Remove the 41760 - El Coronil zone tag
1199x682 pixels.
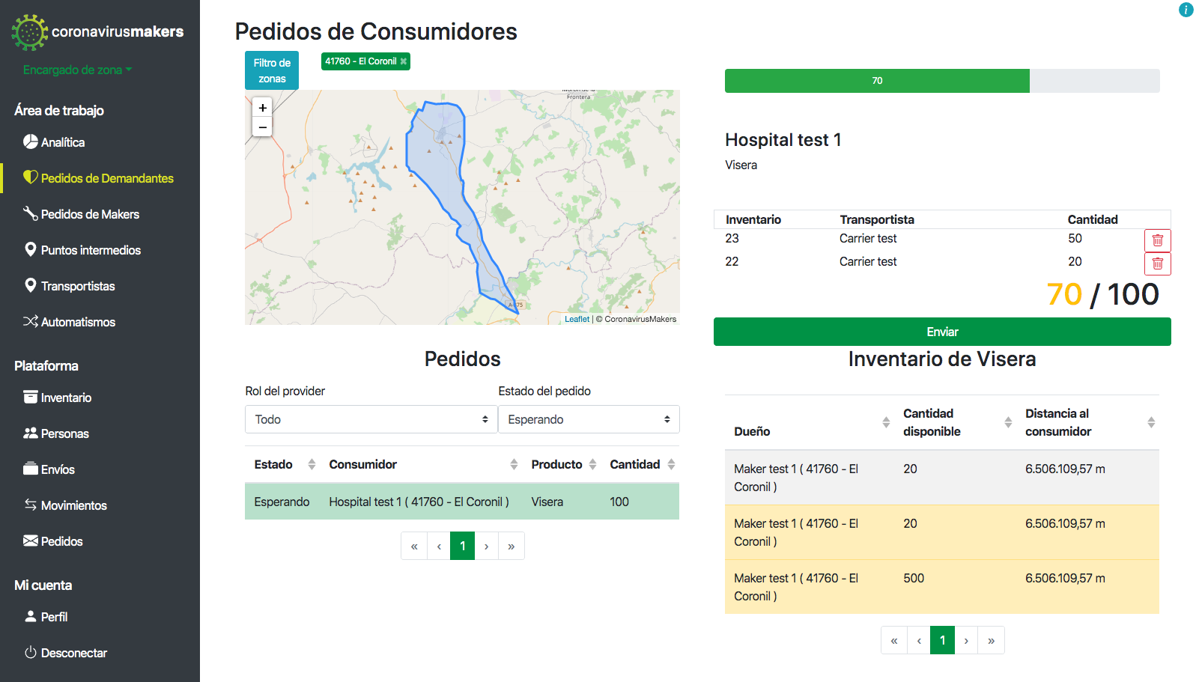pyautogui.click(x=404, y=61)
